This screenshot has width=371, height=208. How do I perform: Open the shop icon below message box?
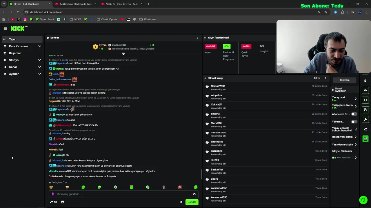point(62,202)
